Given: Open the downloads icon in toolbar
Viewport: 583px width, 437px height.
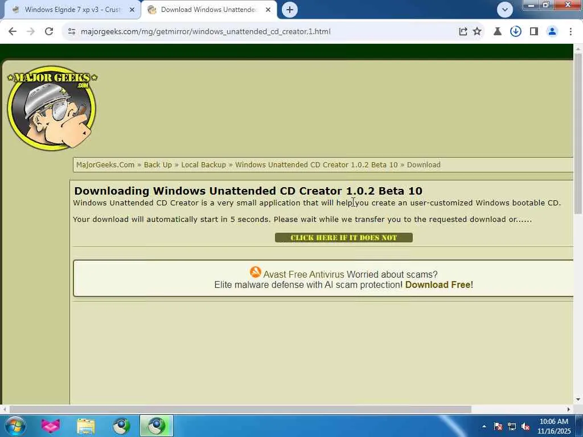Looking at the screenshot, I should pos(515,32).
